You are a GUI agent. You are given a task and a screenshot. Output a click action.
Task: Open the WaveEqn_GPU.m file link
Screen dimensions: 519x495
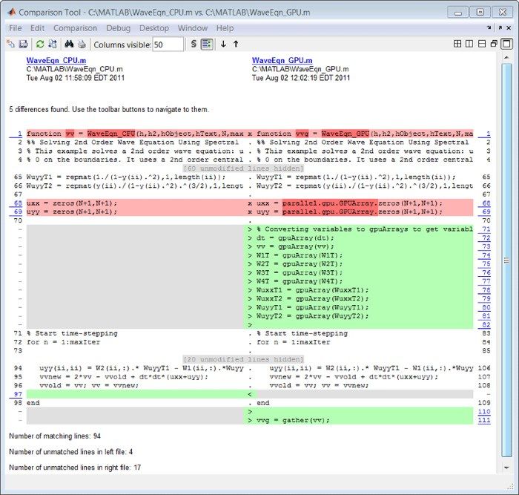pyautogui.click(x=282, y=60)
